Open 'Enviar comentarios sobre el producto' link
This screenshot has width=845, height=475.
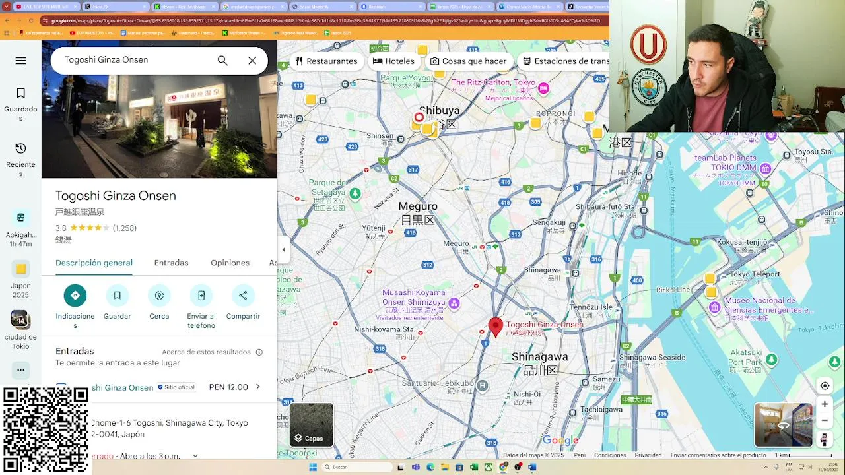tap(718, 455)
